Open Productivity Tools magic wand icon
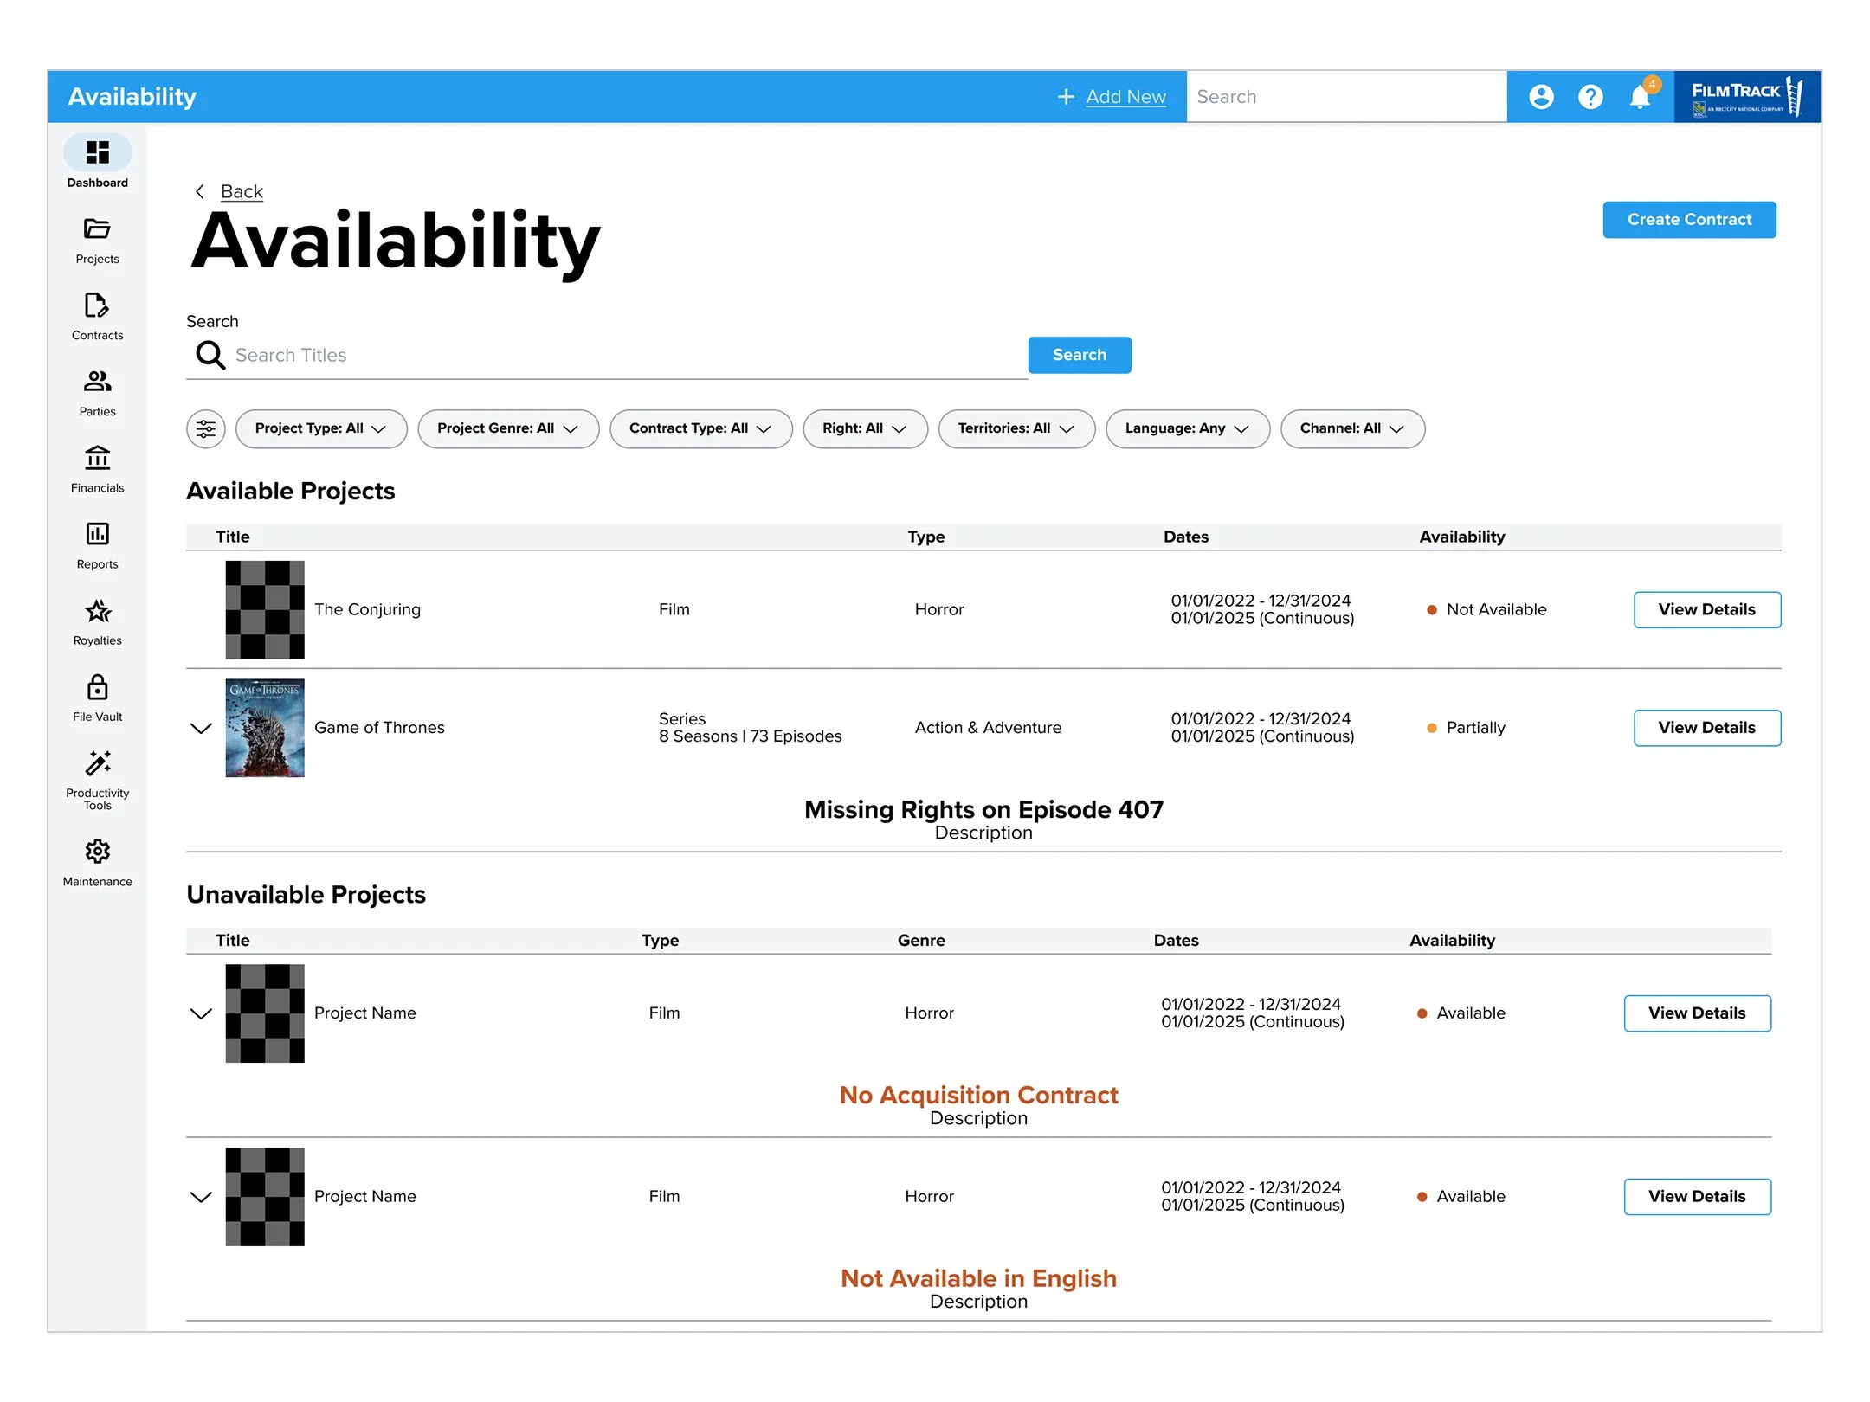This screenshot has height=1402, width=1870. 97,763
